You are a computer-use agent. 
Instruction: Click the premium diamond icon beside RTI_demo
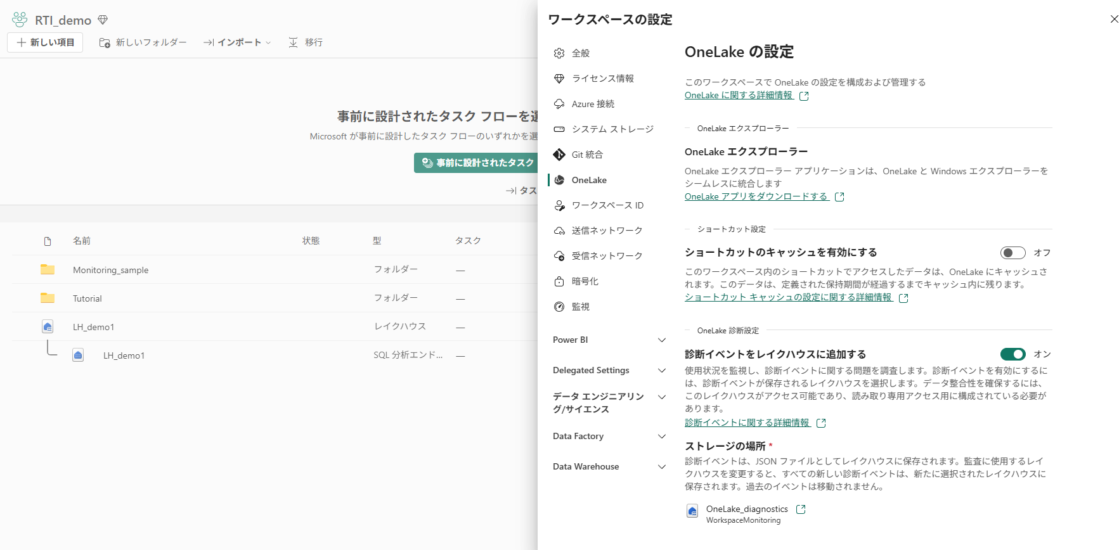click(103, 20)
